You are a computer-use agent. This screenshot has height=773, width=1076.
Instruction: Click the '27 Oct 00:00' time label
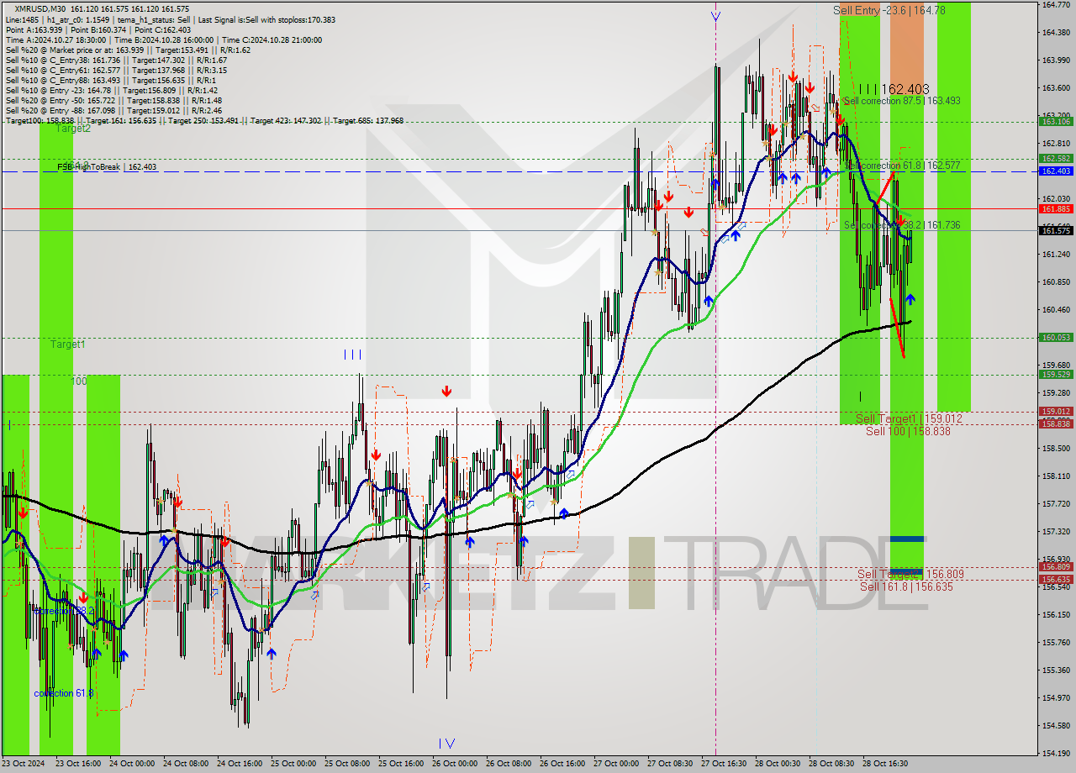615,764
